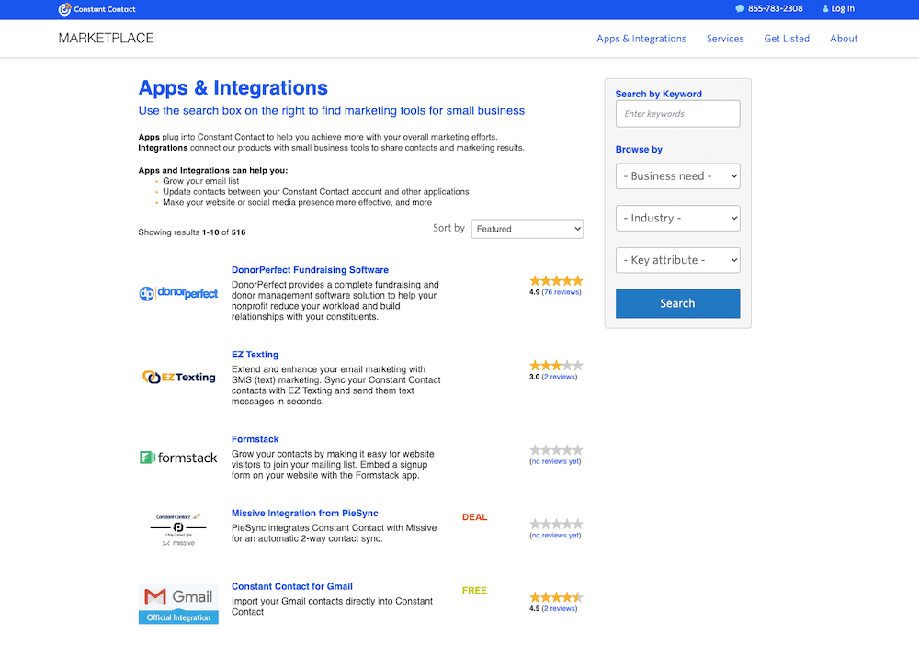Screen dimensions: 919x645
Task: Open Constant Contact for Gmail link
Action: pos(292,586)
